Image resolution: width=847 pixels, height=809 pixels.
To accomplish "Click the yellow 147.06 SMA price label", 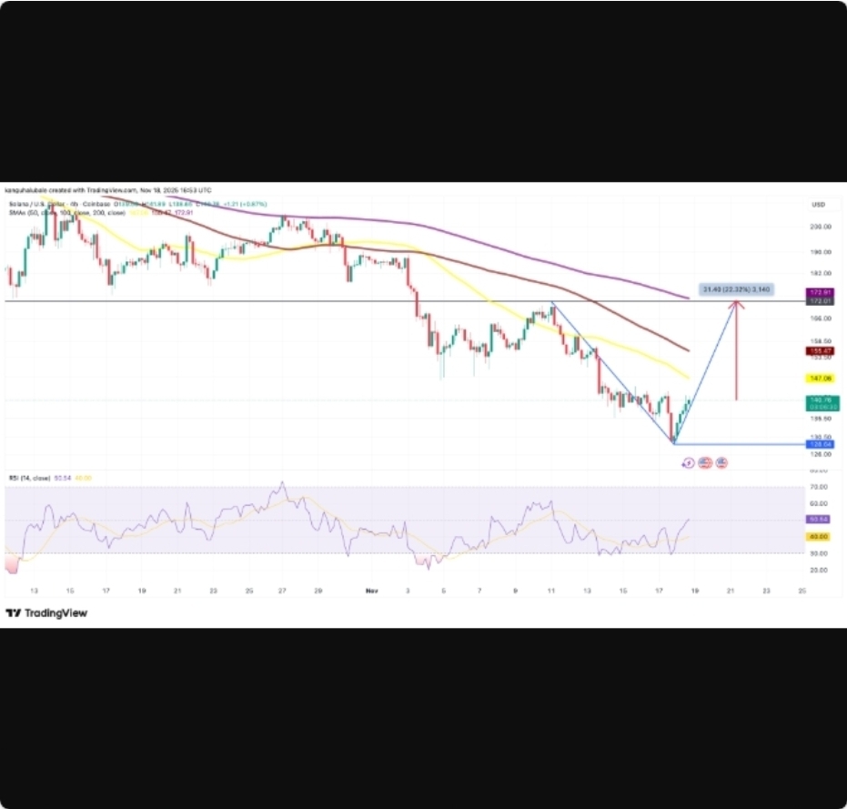I will (x=822, y=378).
